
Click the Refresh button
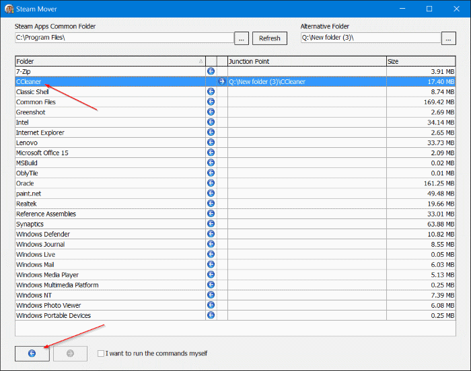click(269, 38)
